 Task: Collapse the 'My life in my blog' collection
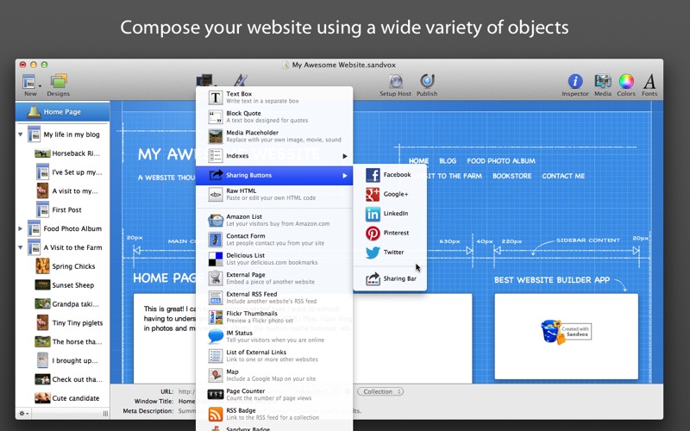pos(21,134)
